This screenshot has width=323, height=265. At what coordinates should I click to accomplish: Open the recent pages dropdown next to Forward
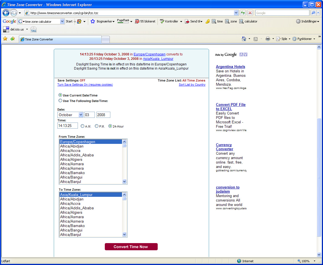(20, 13)
